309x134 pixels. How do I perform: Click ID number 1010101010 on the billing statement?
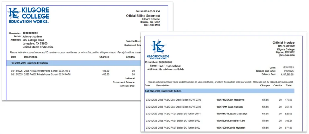coord(30,33)
